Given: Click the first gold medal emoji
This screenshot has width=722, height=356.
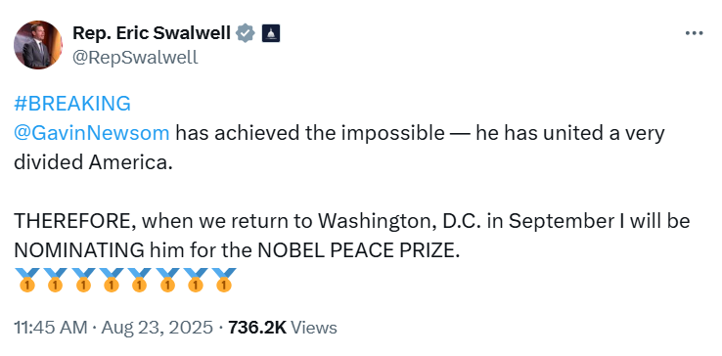Looking at the screenshot, I should point(26,280).
